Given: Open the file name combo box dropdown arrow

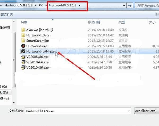Looking at the screenshot, I should point(129,111).
